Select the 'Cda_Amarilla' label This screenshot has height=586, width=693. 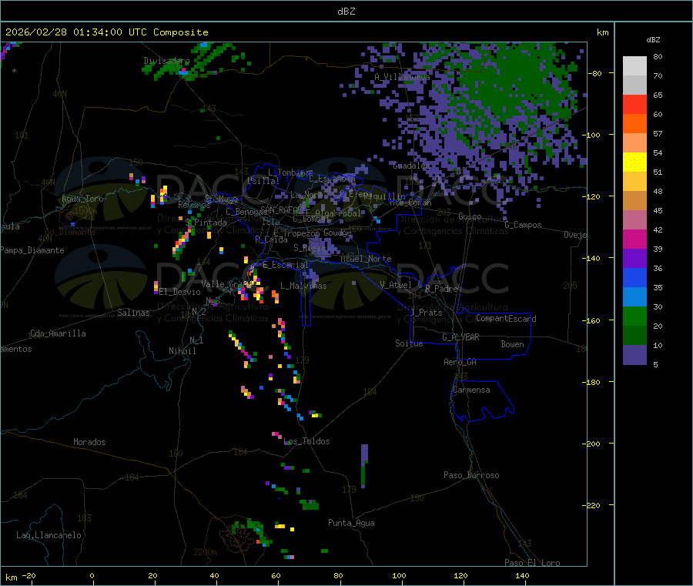click(x=58, y=333)
